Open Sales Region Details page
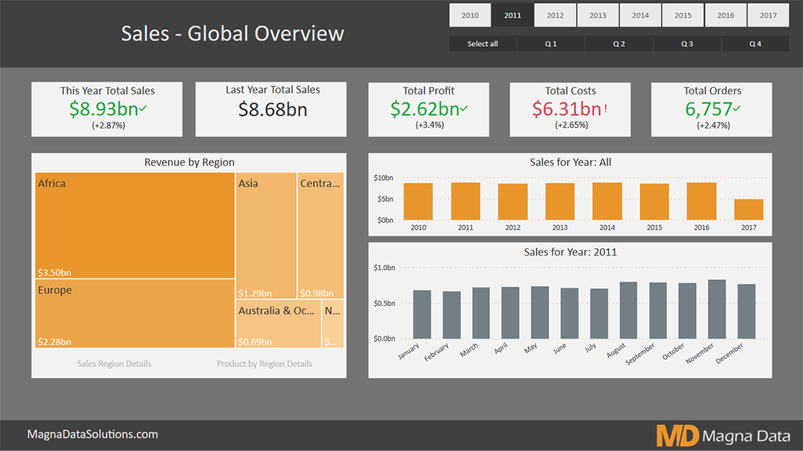The height and width of the screenshot is (451, 803). point(114,363)
